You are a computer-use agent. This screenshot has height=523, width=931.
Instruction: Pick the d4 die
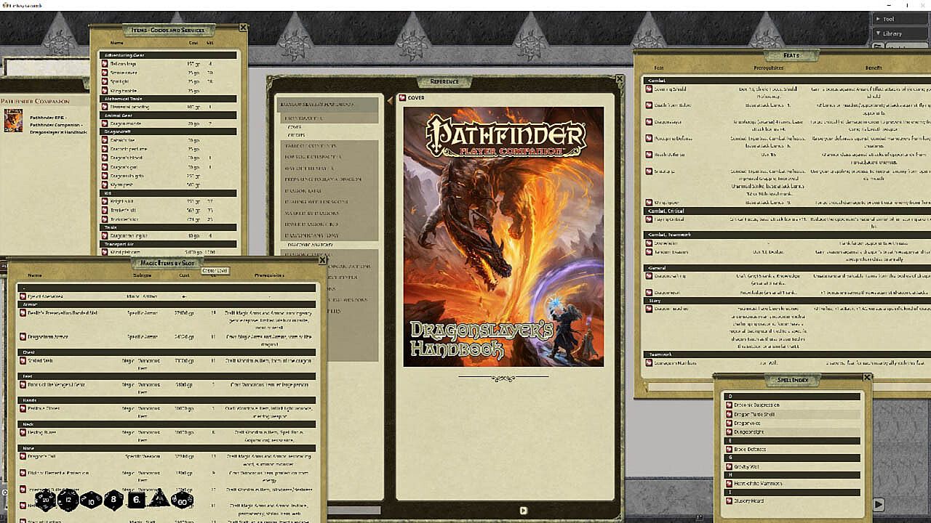click(x=159, y=499)
